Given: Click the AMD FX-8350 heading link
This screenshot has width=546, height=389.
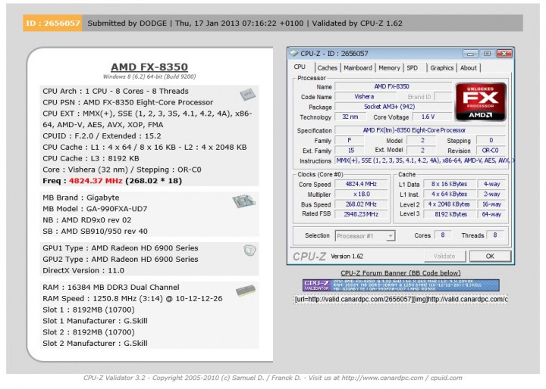Looking at the screenshot, I should [149, 67].
